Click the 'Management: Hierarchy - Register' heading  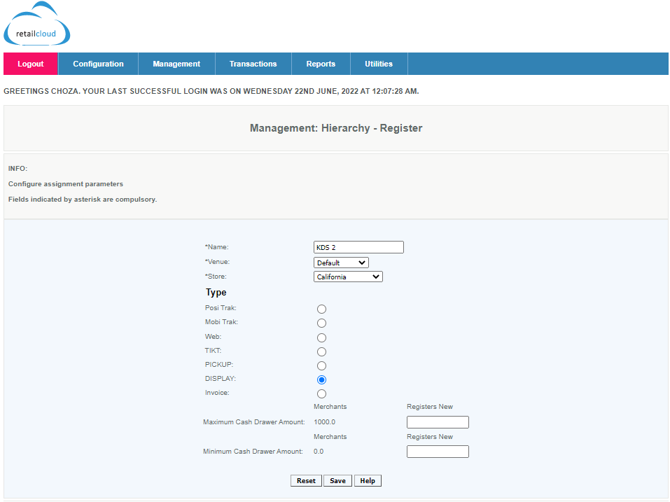tap(336, 128)
